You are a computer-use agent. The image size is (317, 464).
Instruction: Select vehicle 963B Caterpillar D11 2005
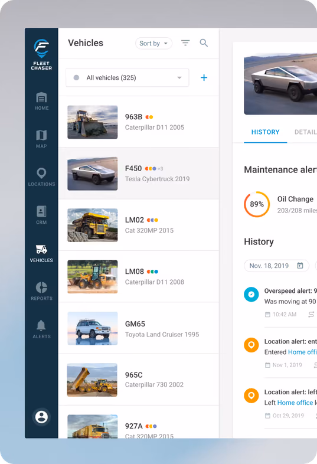coord(139,122)
